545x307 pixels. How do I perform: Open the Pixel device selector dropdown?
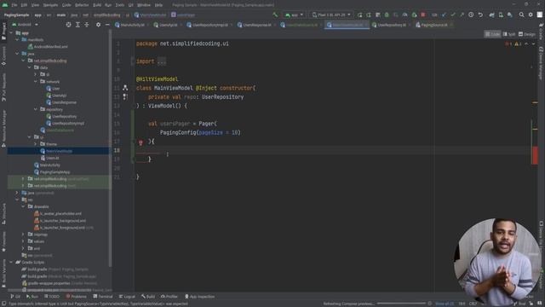pos(331,15)
